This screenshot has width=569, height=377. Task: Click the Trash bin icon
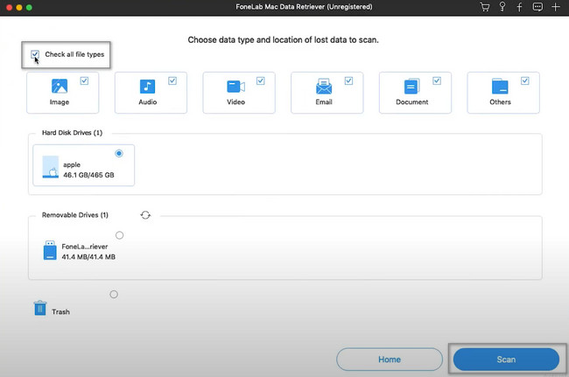click(x=39, y=308)
